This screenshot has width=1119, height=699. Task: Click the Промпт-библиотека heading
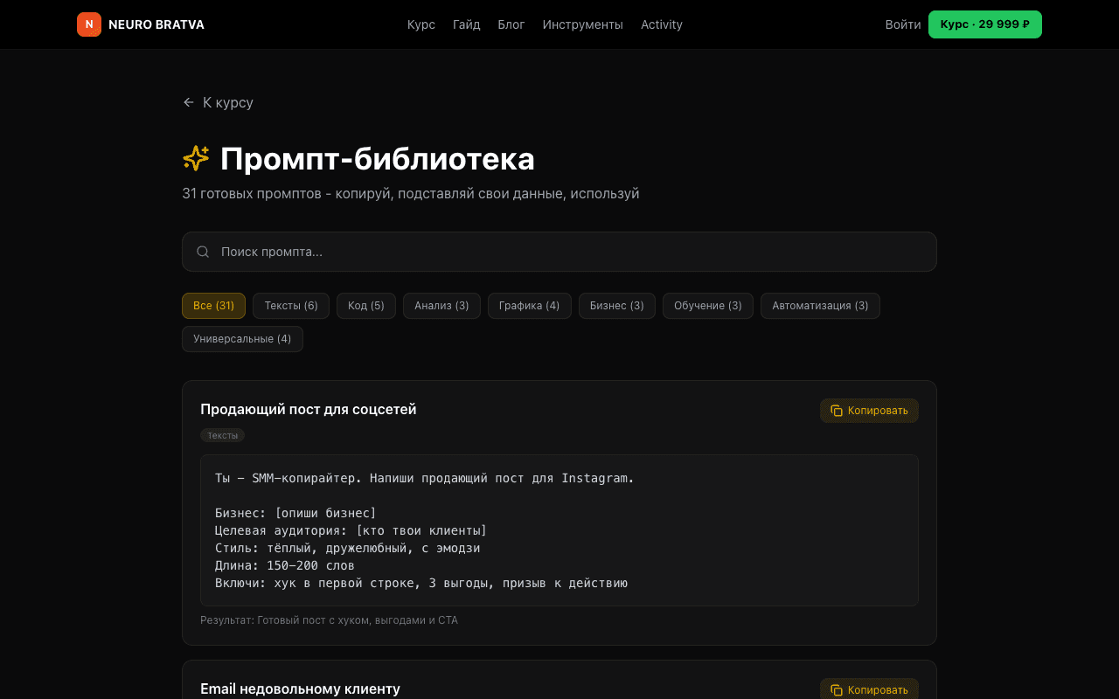(x=378, y=158)
